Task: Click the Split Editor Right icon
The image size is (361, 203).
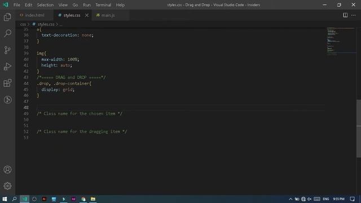Action: click(x=345, y=15)
